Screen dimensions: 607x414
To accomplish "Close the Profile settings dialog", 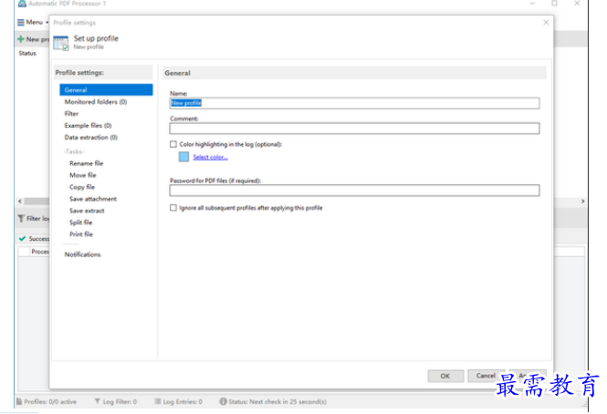I will (x=546, y=23).
